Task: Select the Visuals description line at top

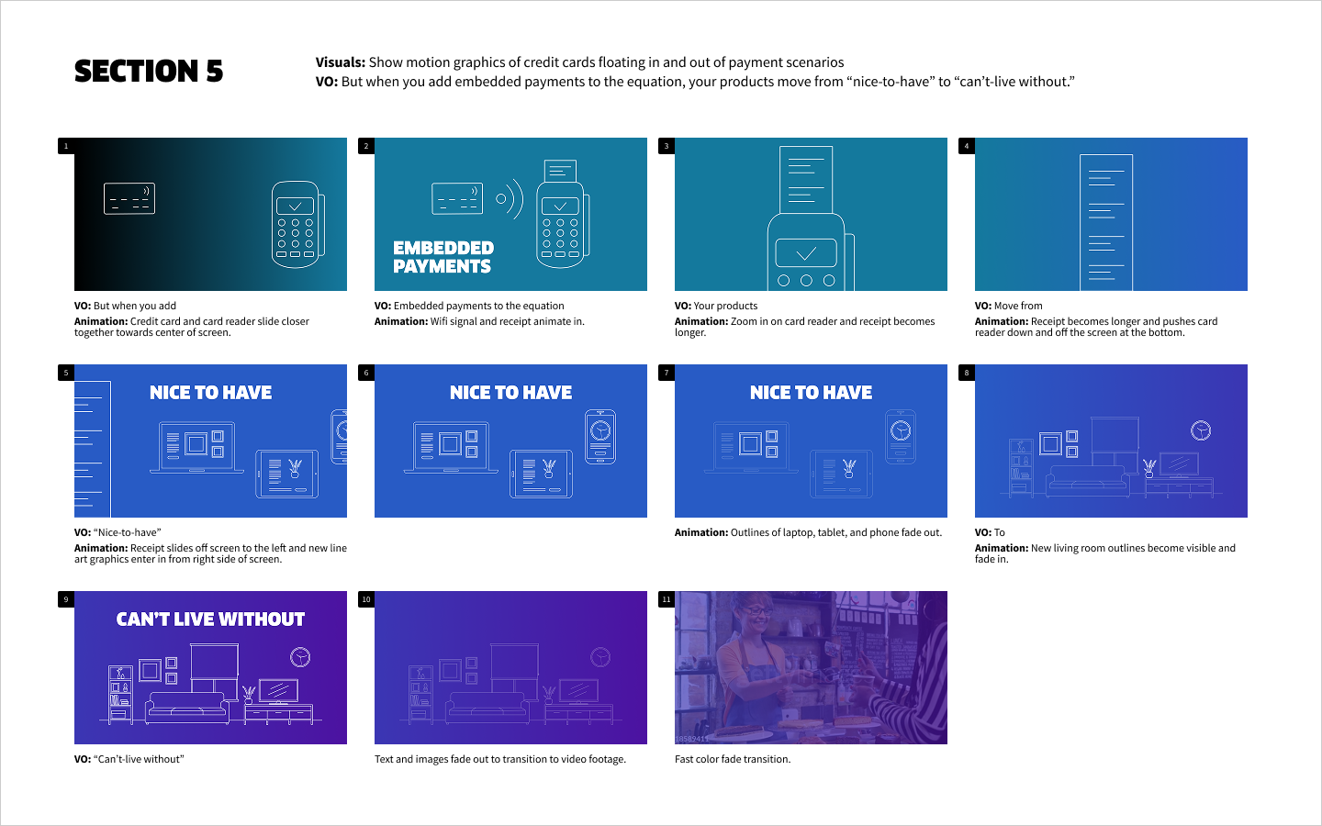Action: click(x=579, y=62)
